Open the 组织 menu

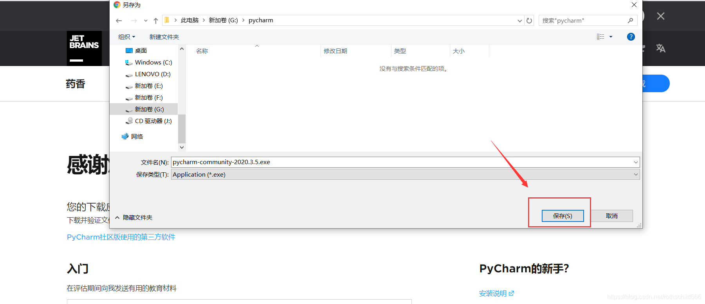coord(126,37)
